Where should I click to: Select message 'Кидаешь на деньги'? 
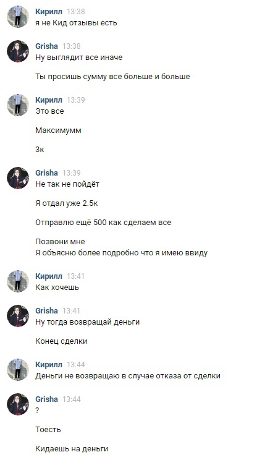click(x=72, y=449)
